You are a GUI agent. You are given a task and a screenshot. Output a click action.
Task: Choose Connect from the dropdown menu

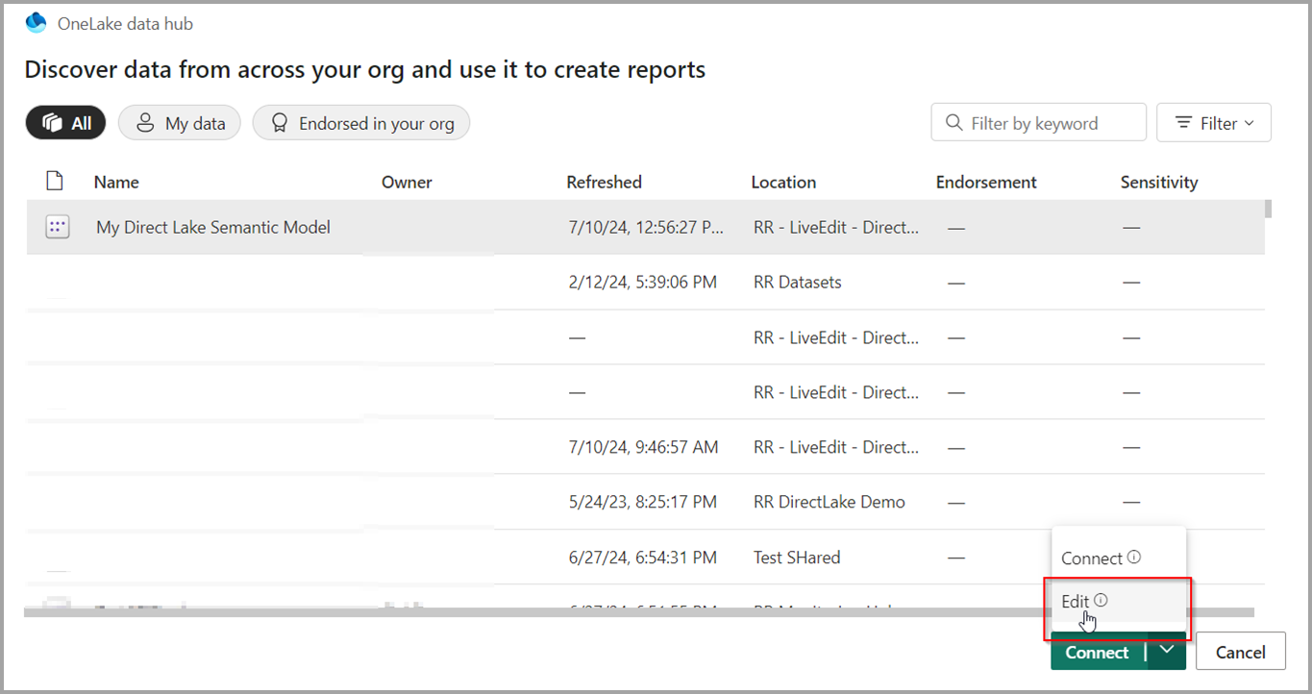(1120, 558)
